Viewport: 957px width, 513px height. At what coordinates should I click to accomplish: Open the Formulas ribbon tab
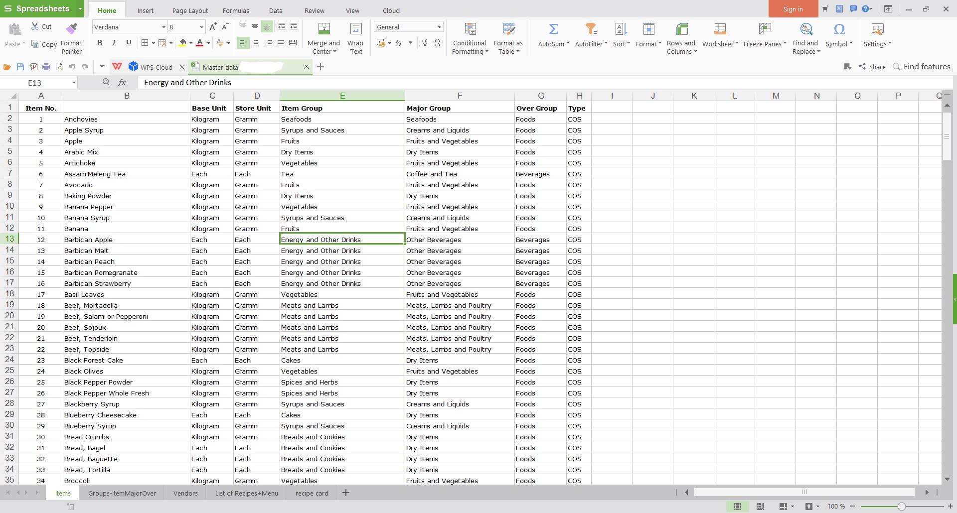click(236, 10)
